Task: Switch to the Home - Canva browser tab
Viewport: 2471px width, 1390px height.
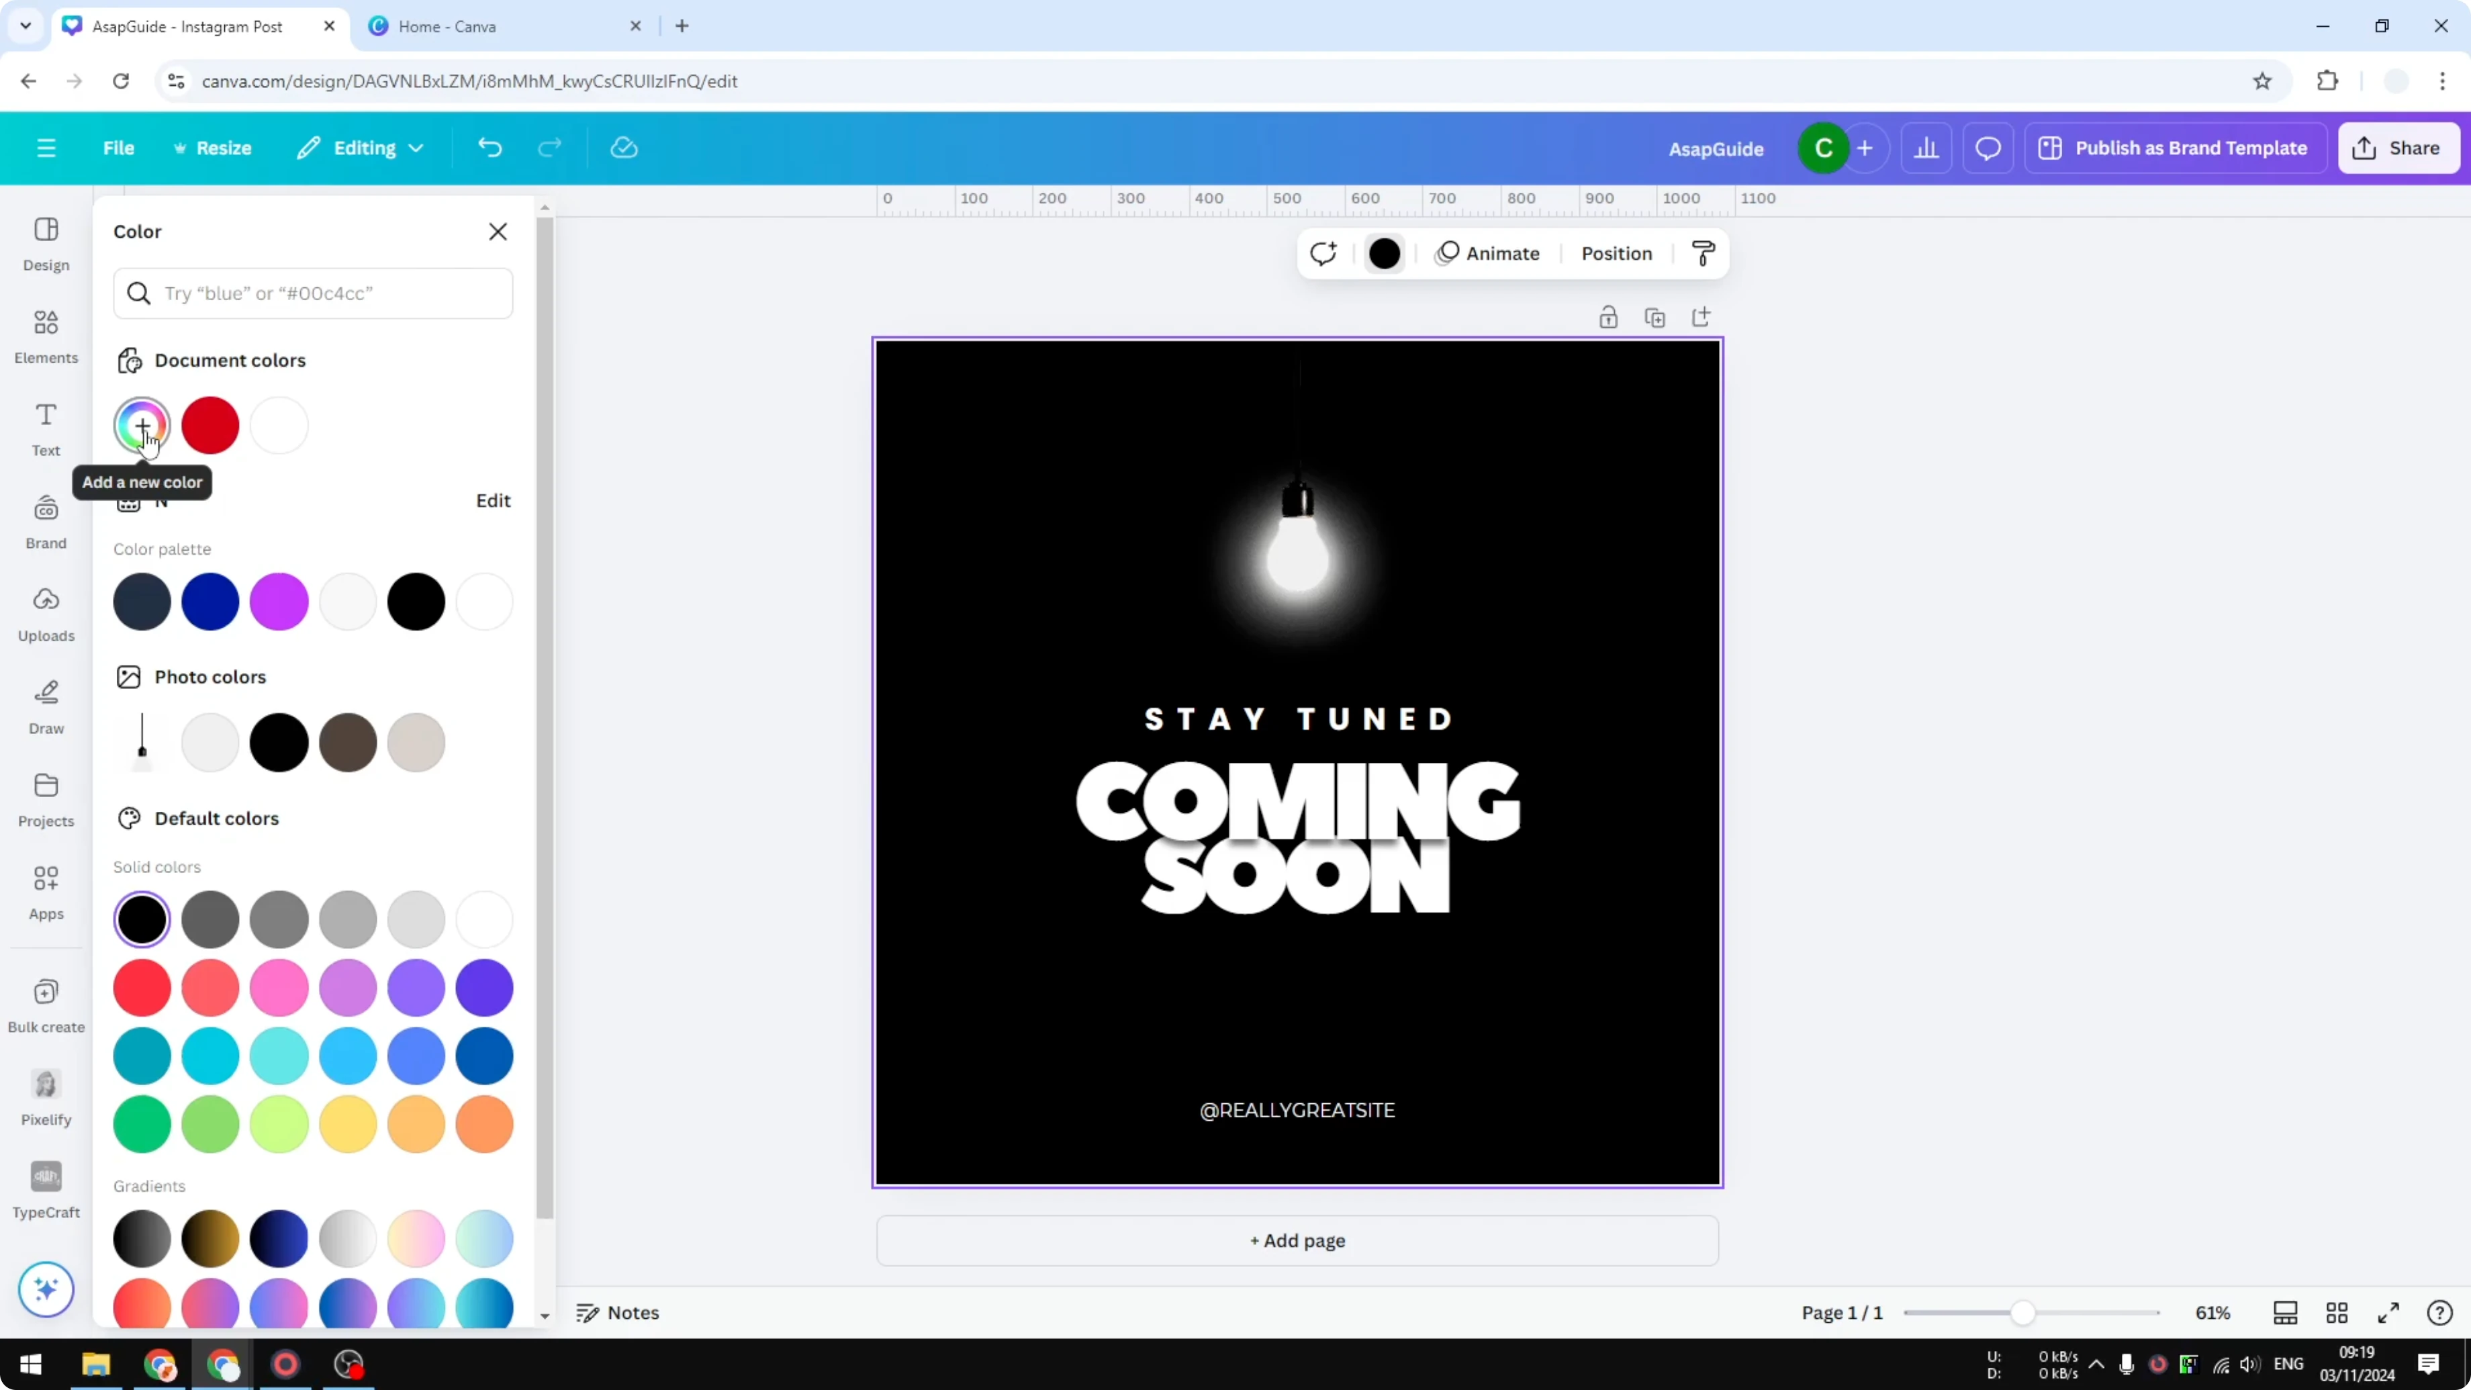Action: pyautogui.click(x=447, y=26)
